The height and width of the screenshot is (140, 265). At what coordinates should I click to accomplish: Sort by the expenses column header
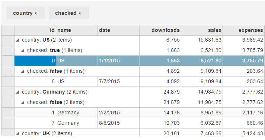[244, 30]
